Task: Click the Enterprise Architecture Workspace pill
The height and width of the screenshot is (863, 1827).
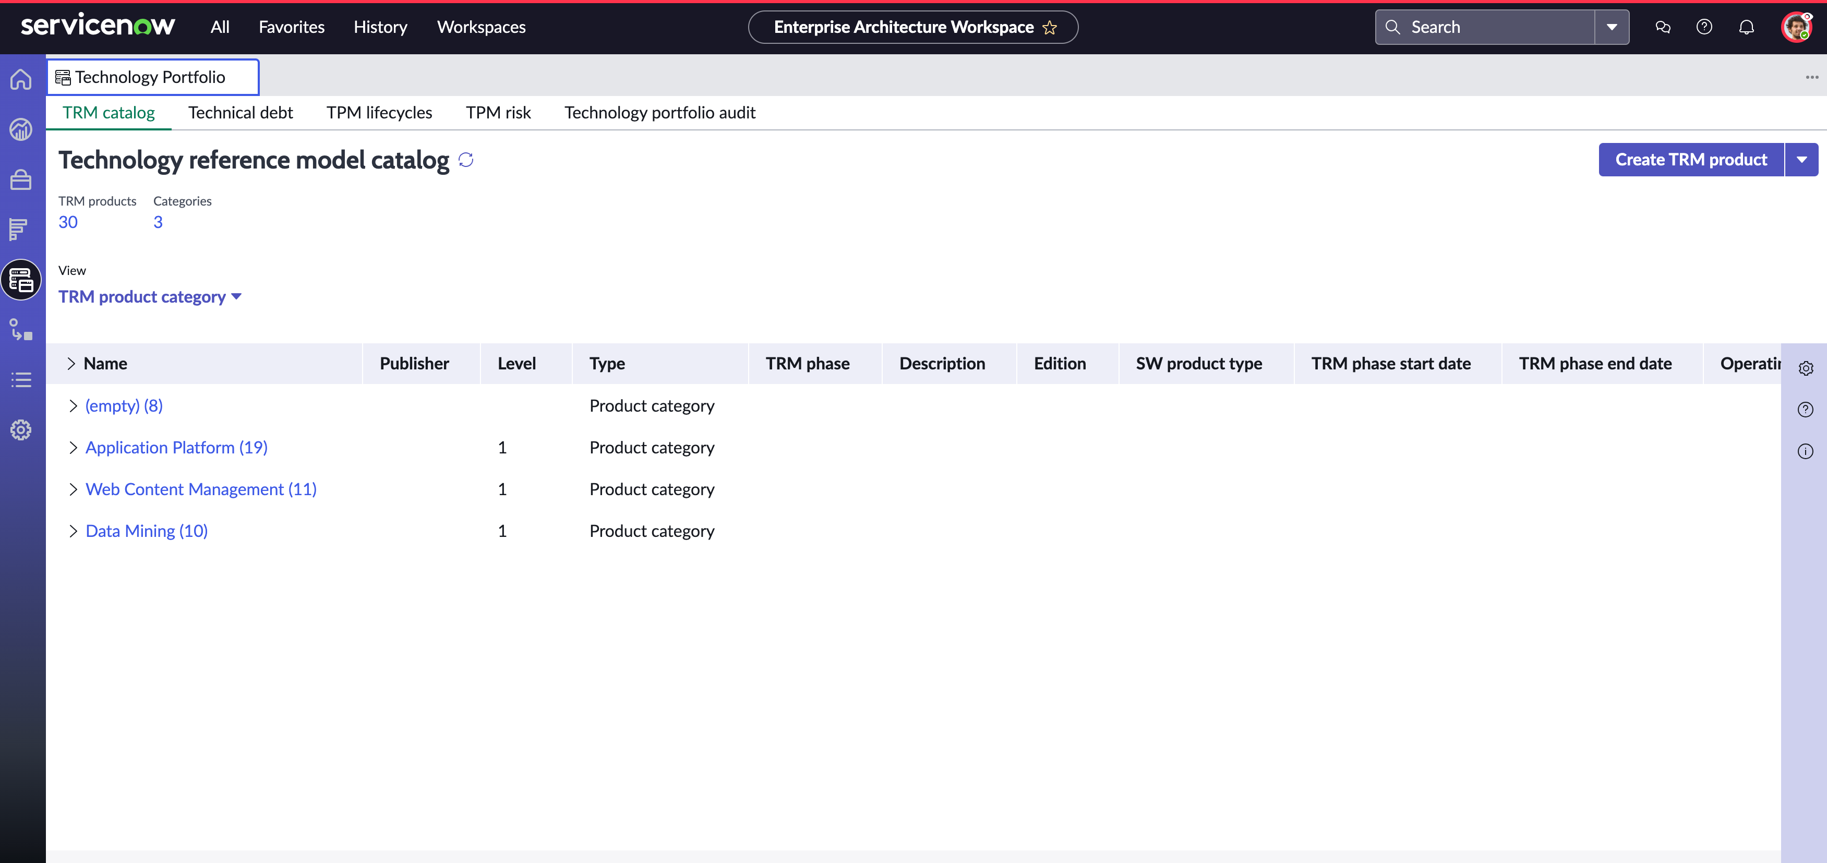Action: click(x=913, y=27)
